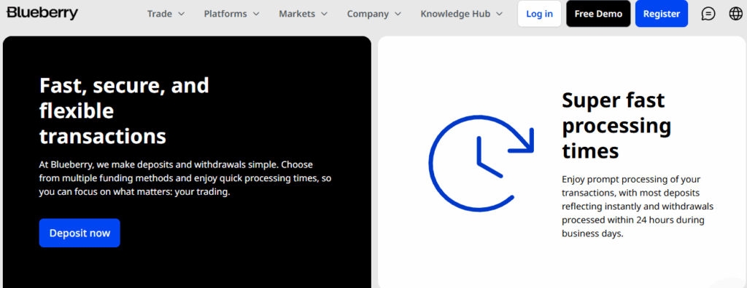Image resolution: width=747 pixels, height=288 pixels.
Task: Click the blue clock processing icon
Action: click(x=481, y=163)
